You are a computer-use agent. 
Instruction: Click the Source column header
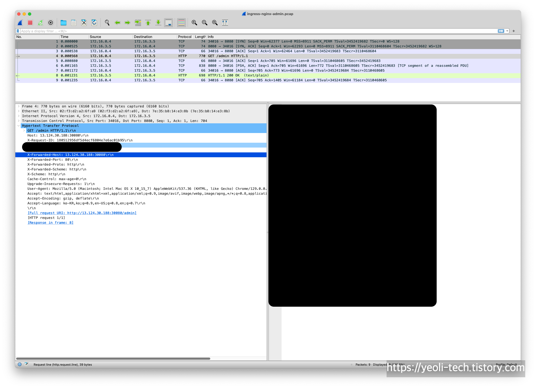point(96,37)
